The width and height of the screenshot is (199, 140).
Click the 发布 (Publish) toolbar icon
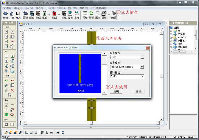70,15
